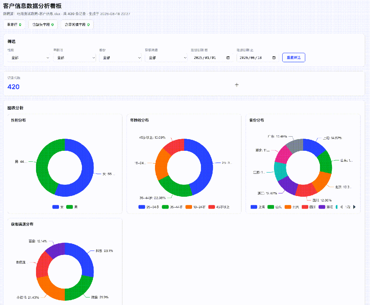Click the 重复行 status badge

14,25
